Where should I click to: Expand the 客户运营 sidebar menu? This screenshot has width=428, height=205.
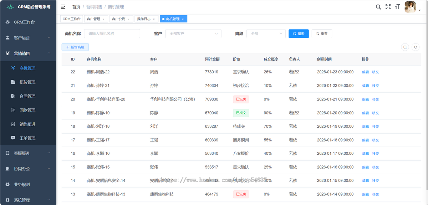[28, 38]
